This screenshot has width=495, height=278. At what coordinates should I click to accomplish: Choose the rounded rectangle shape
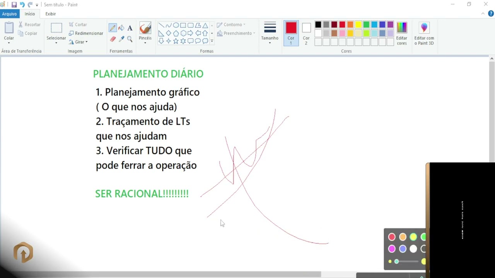(x=191, y=25)
